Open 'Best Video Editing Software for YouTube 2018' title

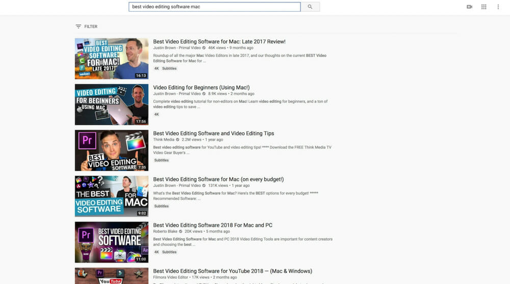point(233,271)
